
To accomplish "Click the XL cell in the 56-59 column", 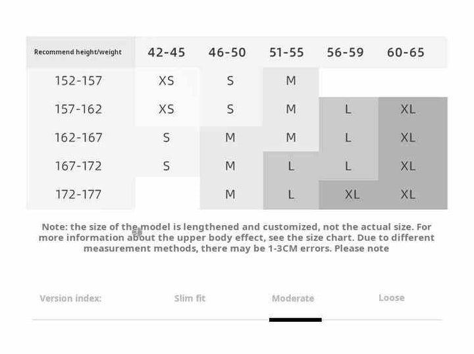I will [x=352, y=194].
